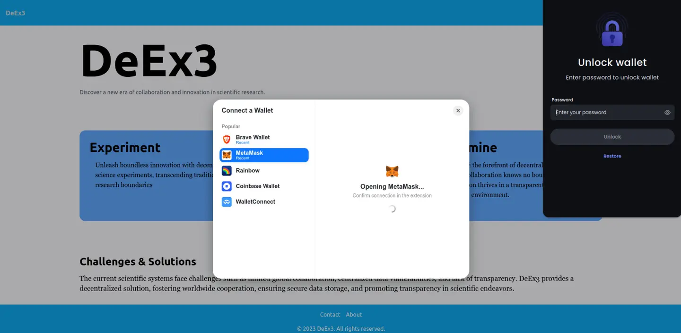Viewport: 681px width, 333px height.
Task: Click the Popular section label
Action: [x=231, y=126]
